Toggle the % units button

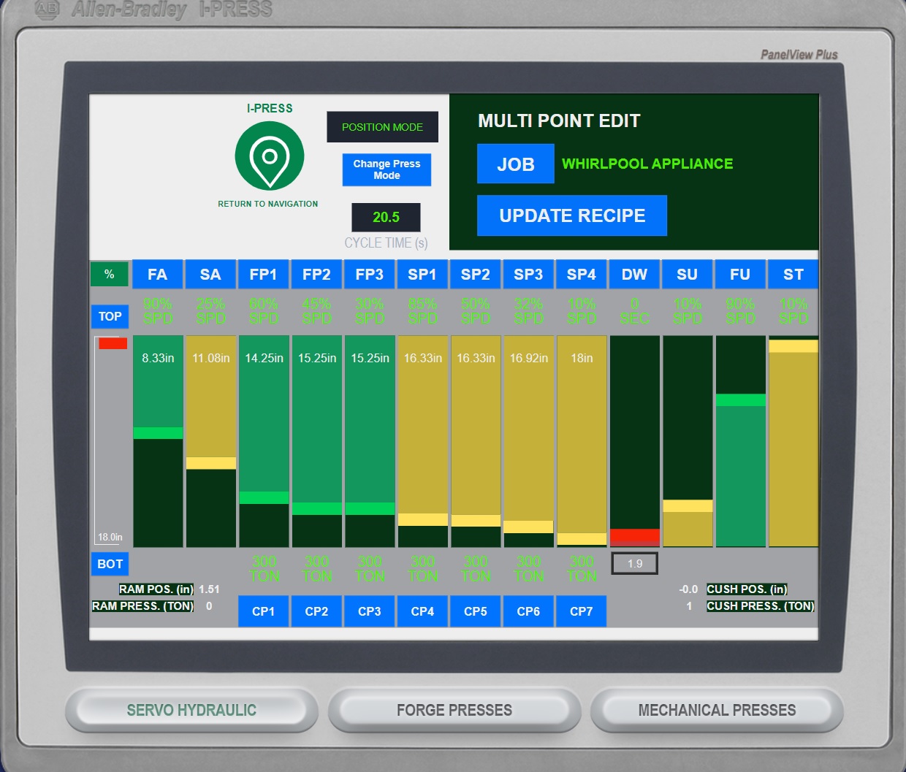point(110,274)
